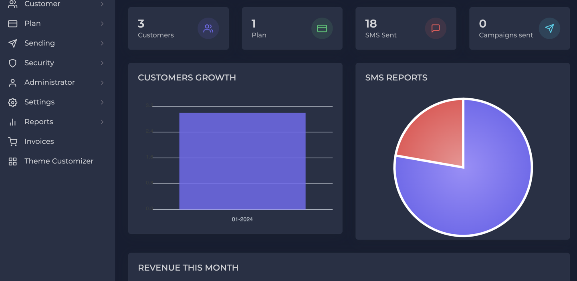
Task: Open the Theme Customizer
Action: tap(56, 161)
